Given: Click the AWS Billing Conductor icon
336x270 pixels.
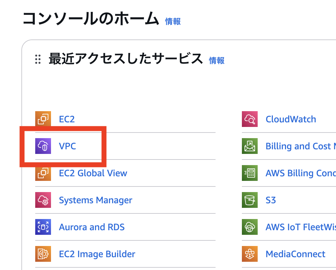Looking at the screenshot, I should point(249,173).
